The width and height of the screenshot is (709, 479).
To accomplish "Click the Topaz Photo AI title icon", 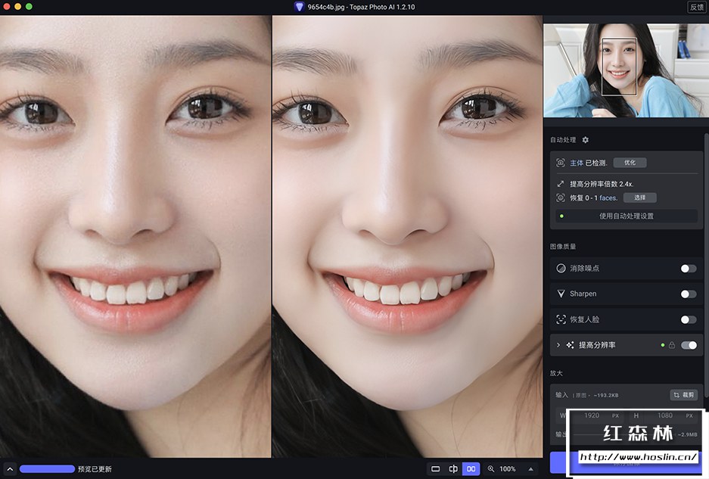I will pos(299,7).
